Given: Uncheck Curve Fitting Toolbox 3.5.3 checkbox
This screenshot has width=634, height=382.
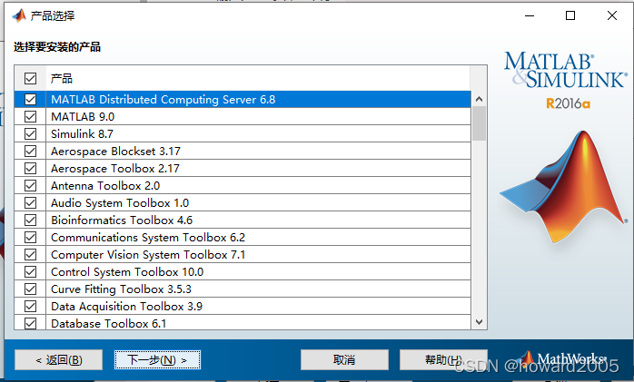Looking at the screenshot, I should (30, 289).
